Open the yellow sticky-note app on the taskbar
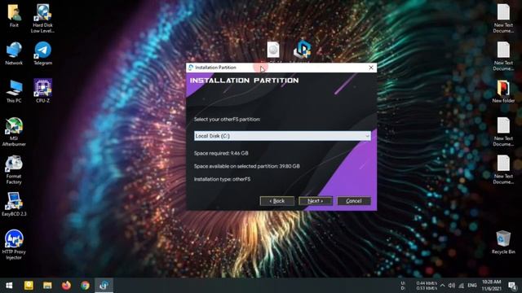 click(29, 286)
